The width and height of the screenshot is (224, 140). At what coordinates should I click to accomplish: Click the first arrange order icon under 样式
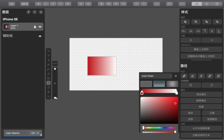click(185, 22)
